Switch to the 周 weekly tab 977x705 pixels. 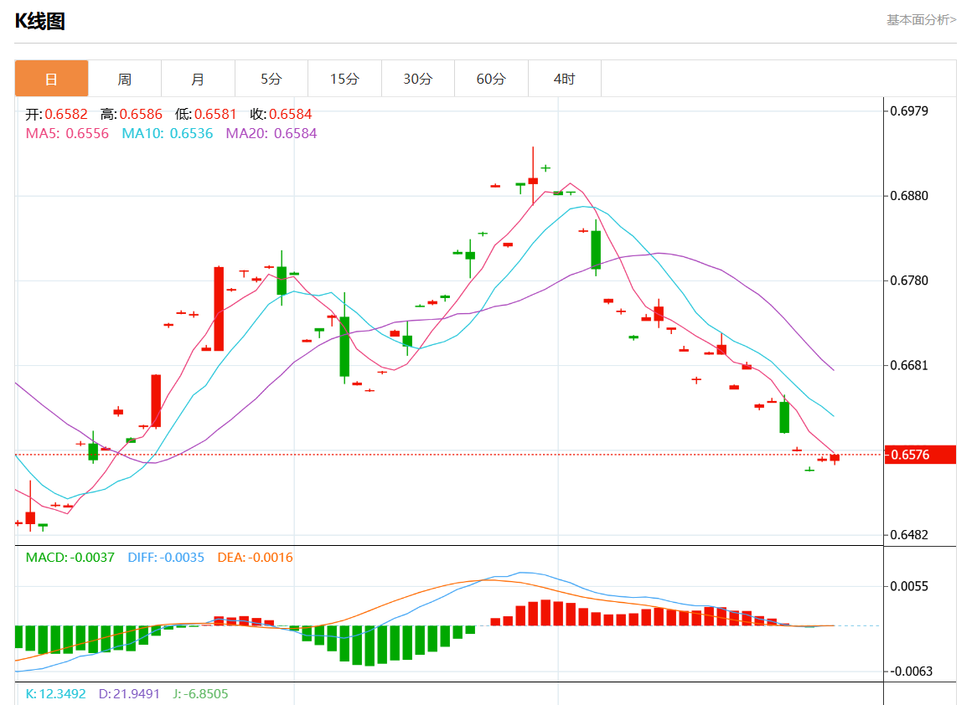coord(125,79)
